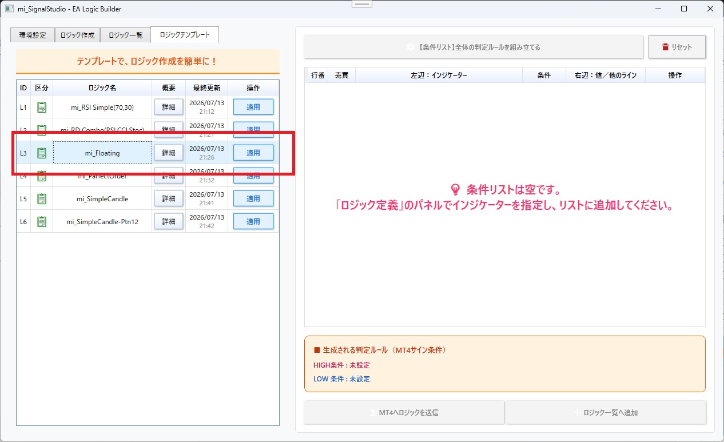Click the 行番 column header
This screenshot has height=442, width=724.
tap(318, 75)
